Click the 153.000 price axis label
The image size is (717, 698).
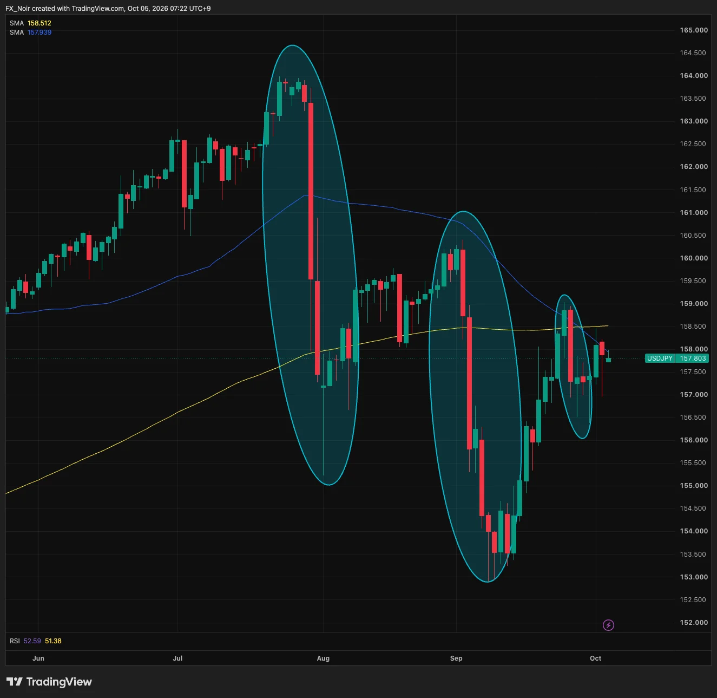tap(694, 577)
